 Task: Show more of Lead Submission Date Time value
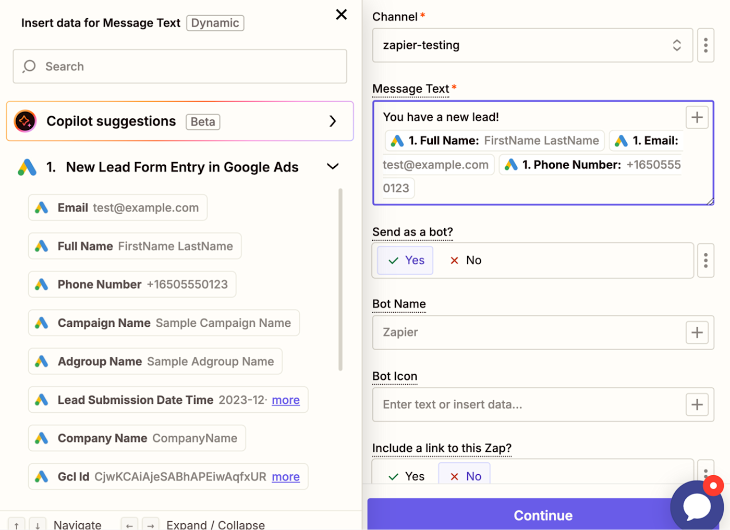[x=286, y=400]
